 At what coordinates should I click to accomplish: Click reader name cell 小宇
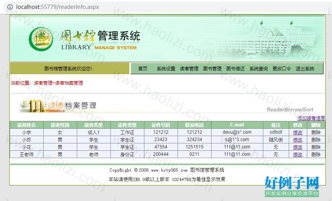coord(27,133)
